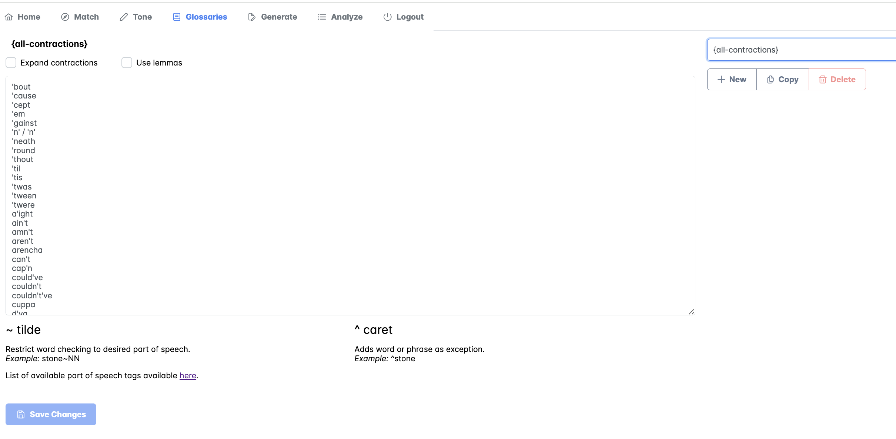Click the Tone pencil icon

(124, 17)
